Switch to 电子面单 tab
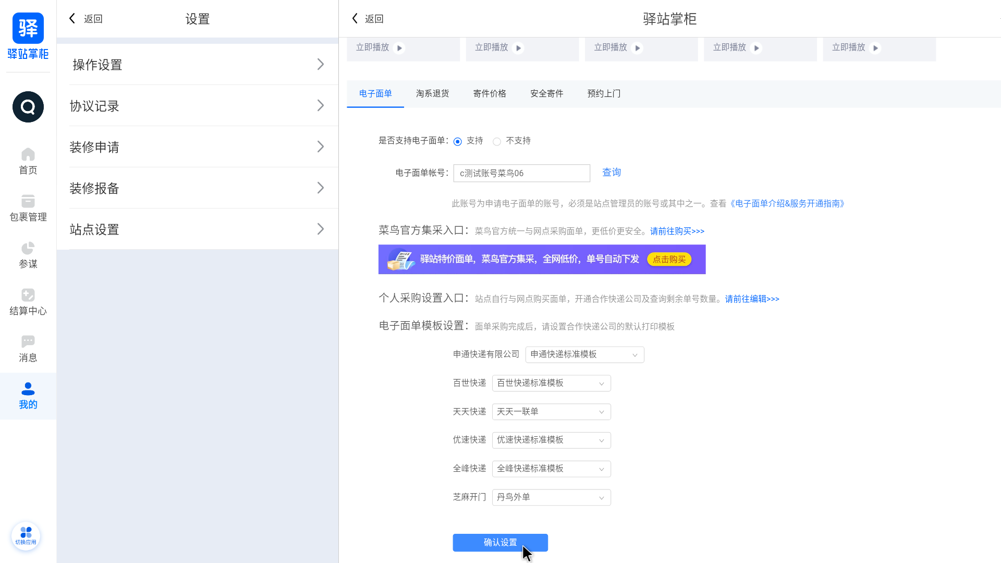1001x563 pixels. click(375, 94)
